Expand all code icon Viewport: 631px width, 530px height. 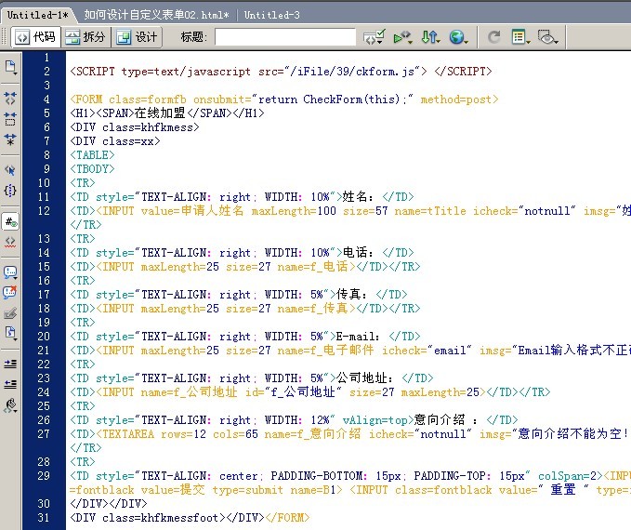[10, 139]
